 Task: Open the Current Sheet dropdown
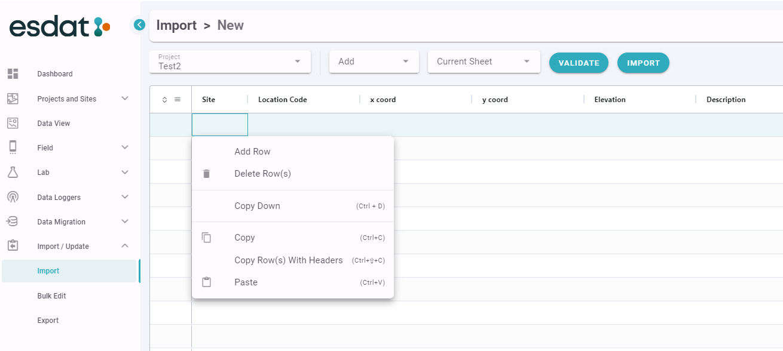point(484,61)
